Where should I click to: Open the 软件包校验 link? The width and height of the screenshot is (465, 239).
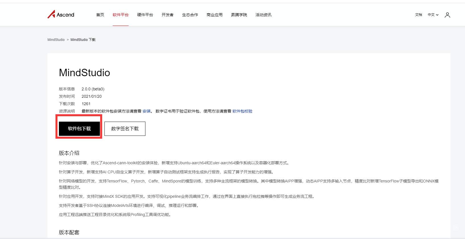tap(242, 111)
